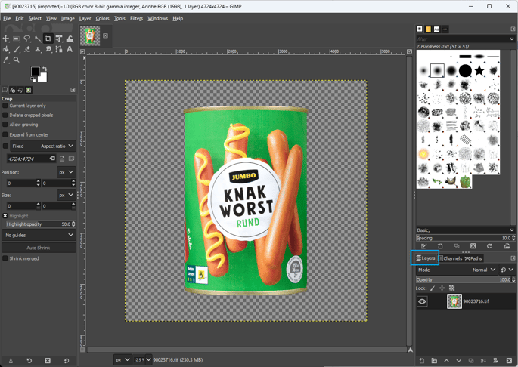Screen dimensions: 518x367
Task: Create a new brush in Brushes panel
Action: [x=440, y=246]
